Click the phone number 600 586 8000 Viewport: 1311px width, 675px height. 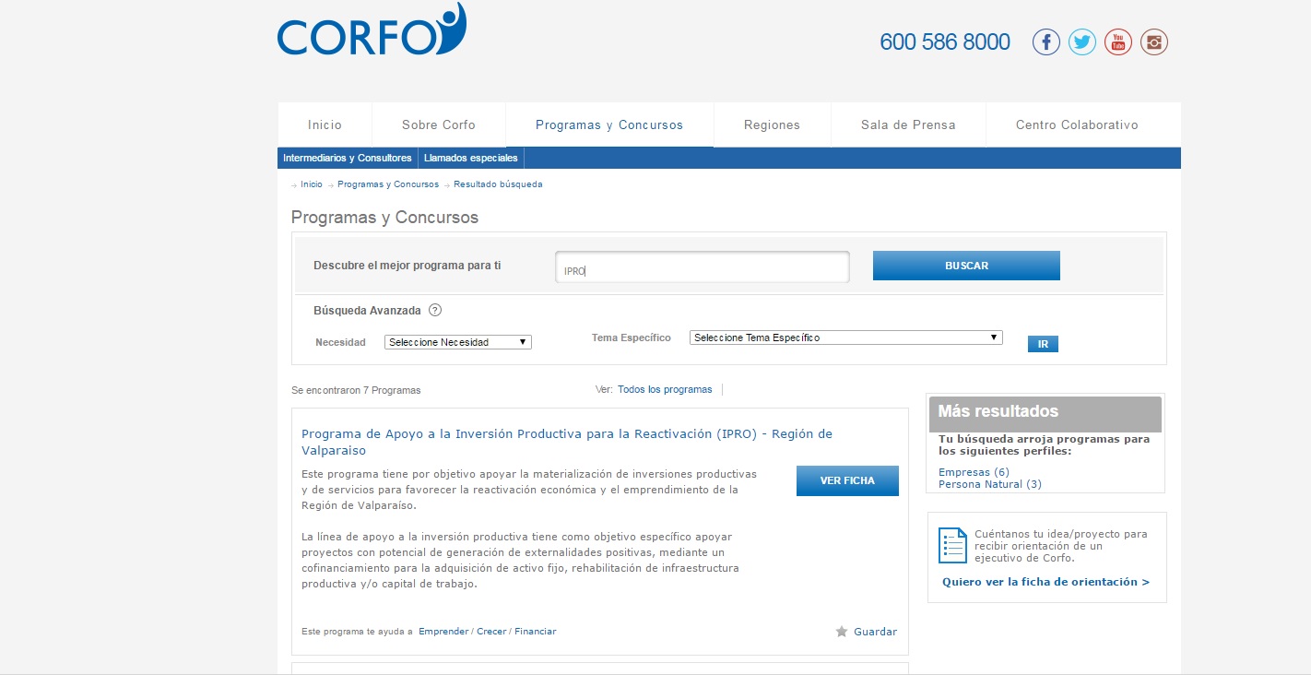coord(945,42)
